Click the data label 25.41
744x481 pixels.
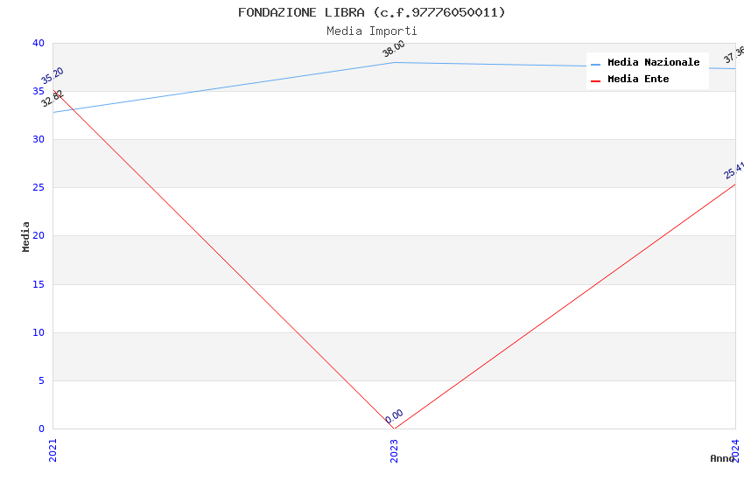[733, 171]
